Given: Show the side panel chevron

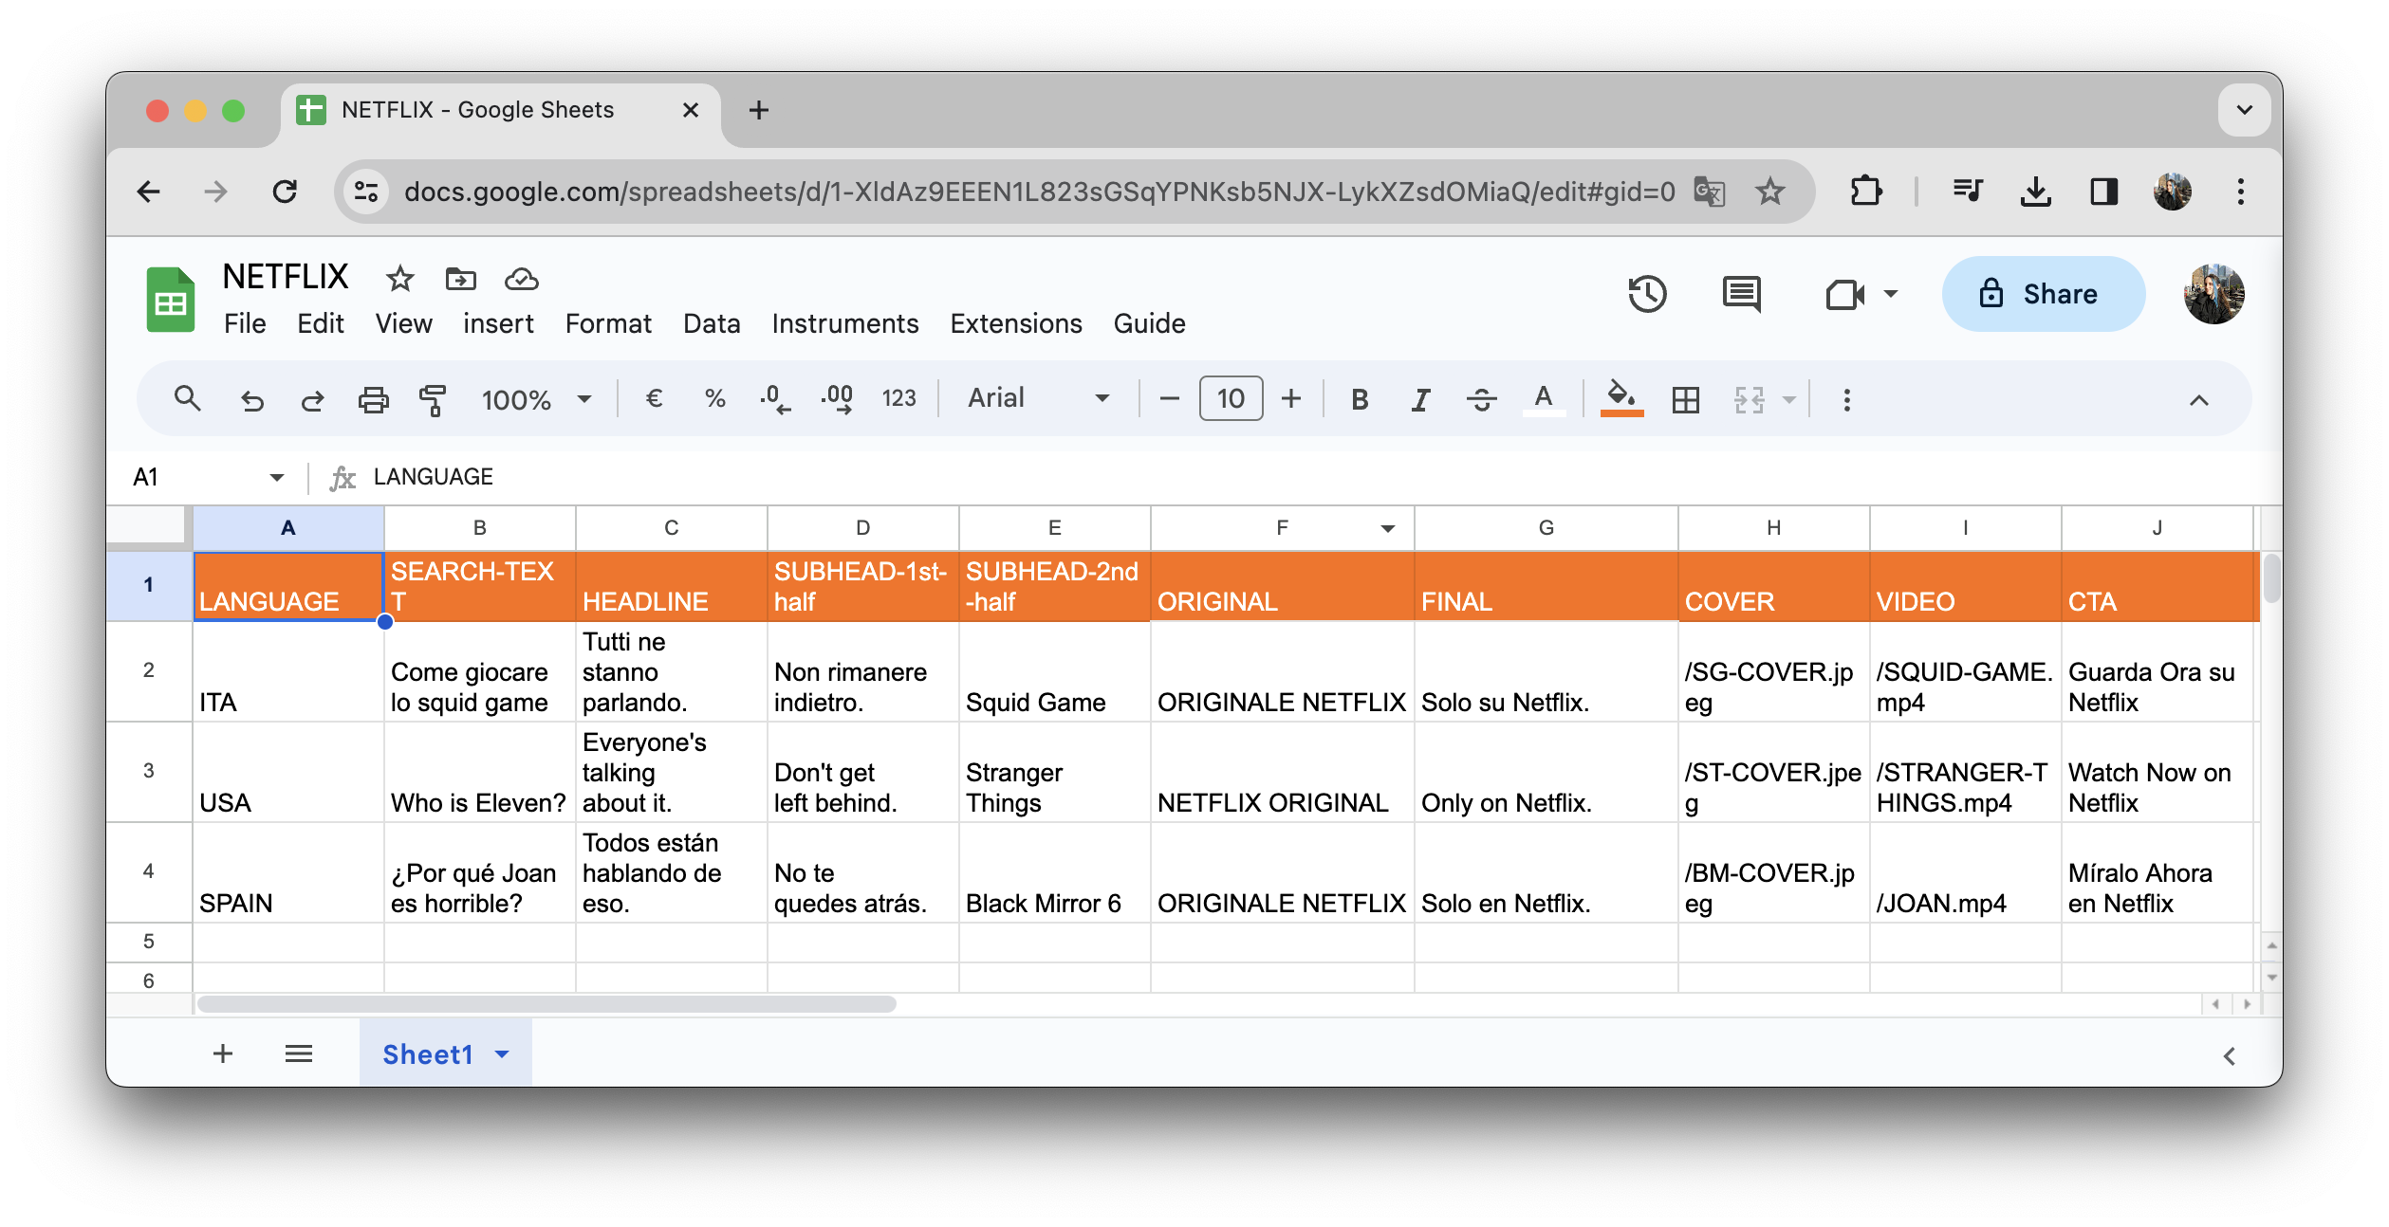Looking at the screenshot, I should [2229, 1055].
